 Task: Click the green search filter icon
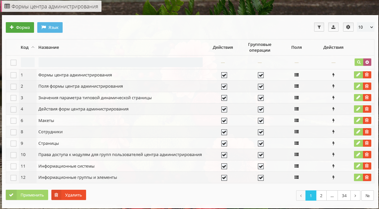click(x=359, y=62)
